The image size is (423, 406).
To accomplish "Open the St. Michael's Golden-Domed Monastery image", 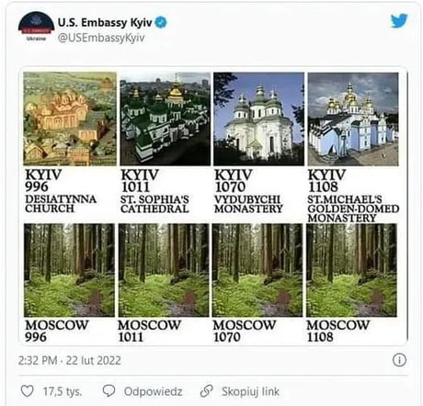I will tap(353, 118).
